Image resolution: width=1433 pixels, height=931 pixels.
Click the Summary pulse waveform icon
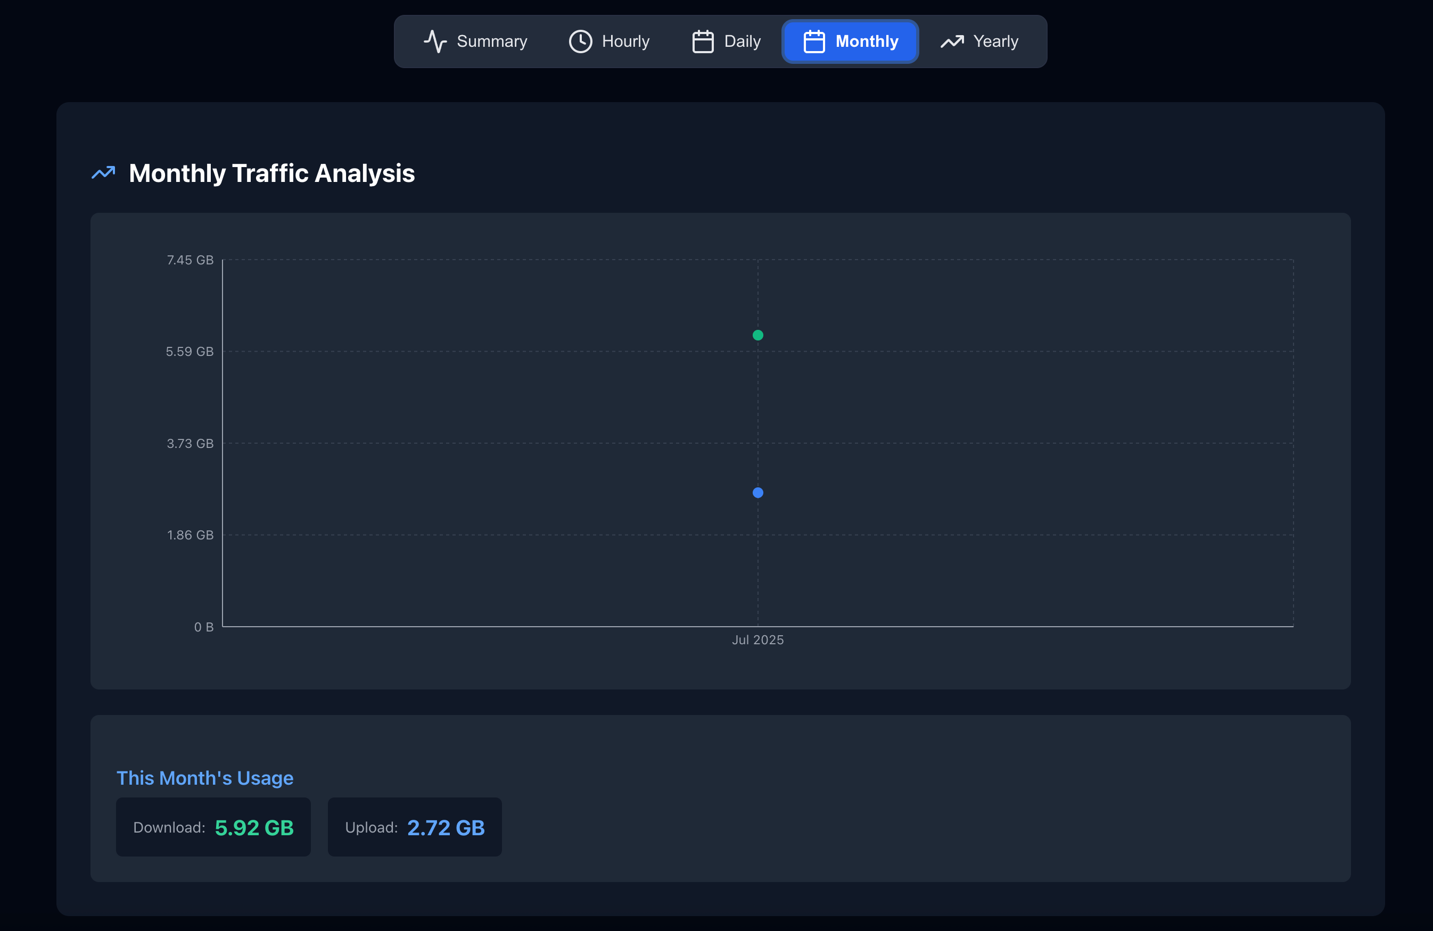[435, 41]
